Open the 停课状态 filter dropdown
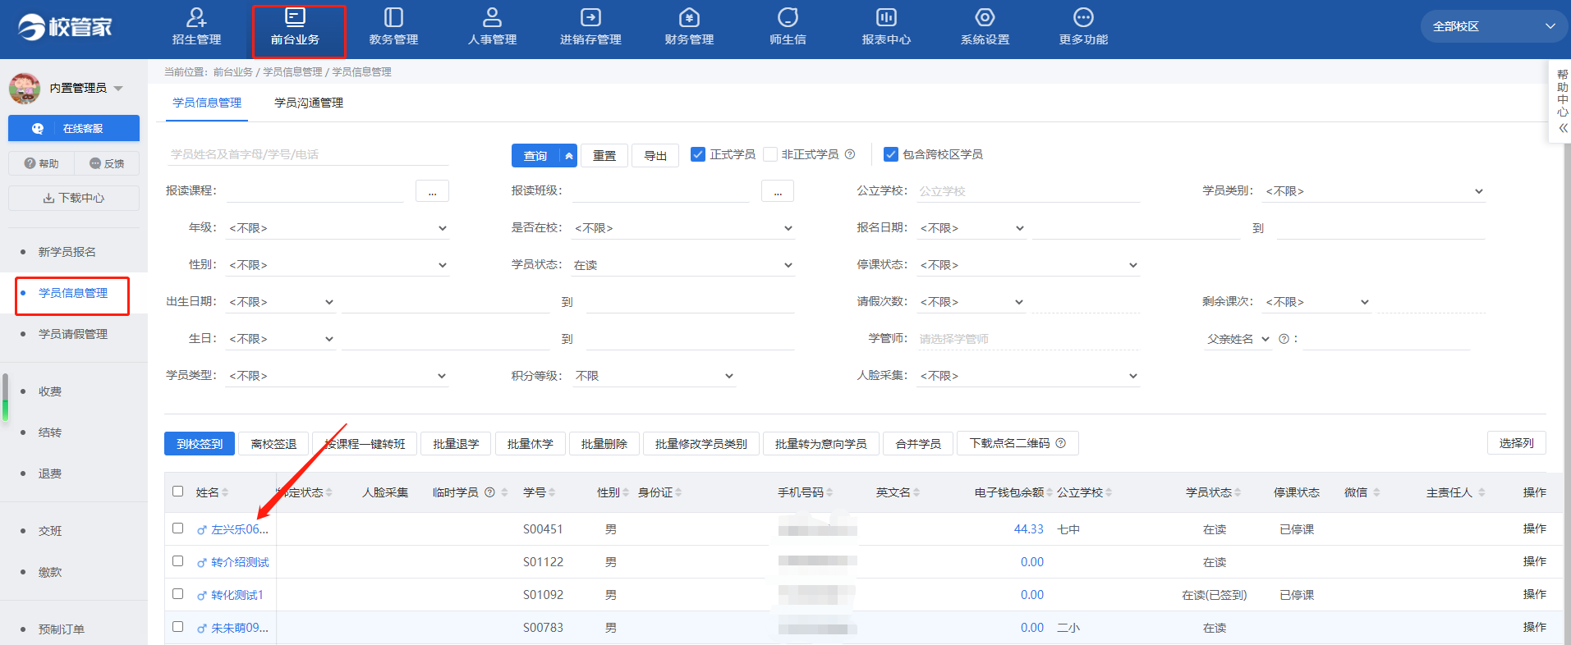Viewport: 1571px width, 645px height. tap(1028, 265)
